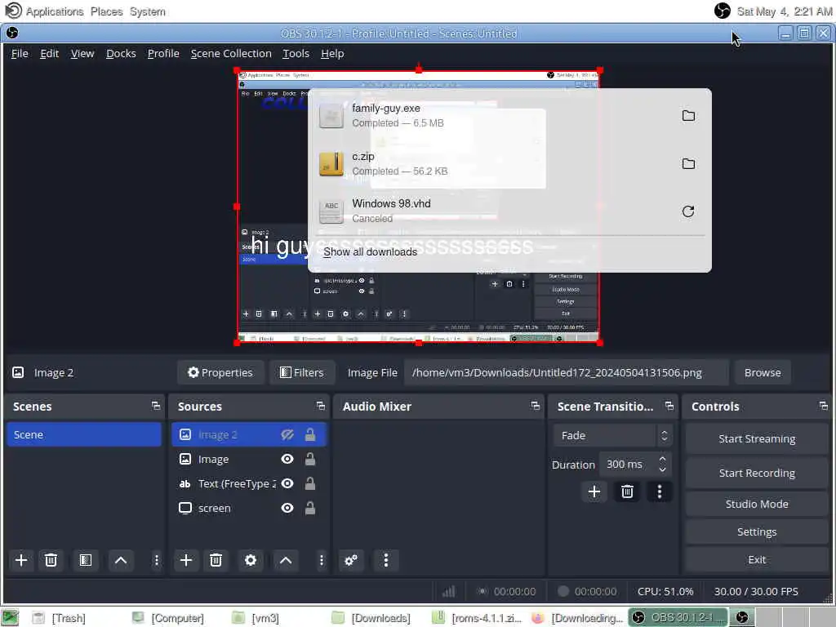This screenshot has height=627, width=836.
Task: Add a new scene with plus icon
Action: [21, 560]
